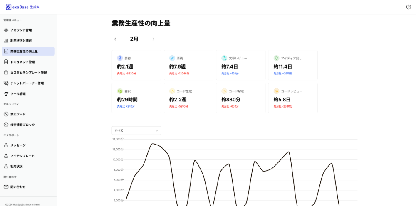Open ツール管理 menu item
The height and width of the screenshot is (206, 416).
(x=28, y=94)
